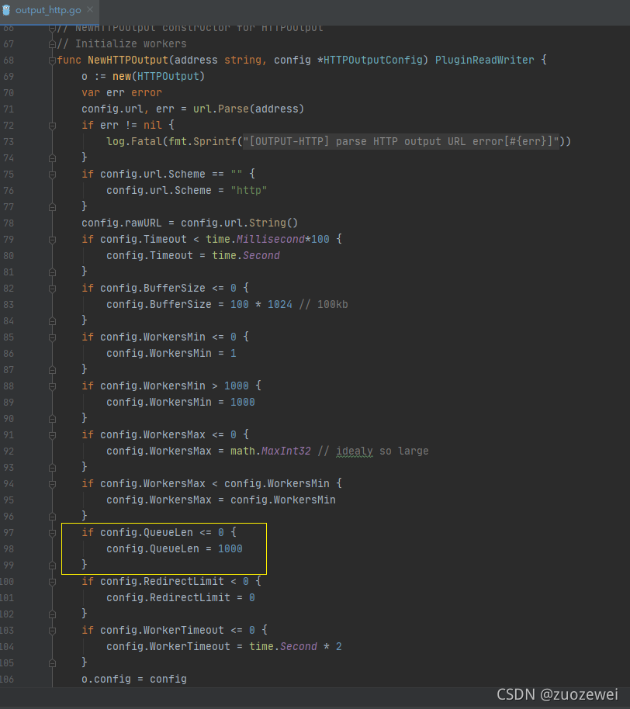Collapse the QueueLen if block at line 97

coord(53,533)
